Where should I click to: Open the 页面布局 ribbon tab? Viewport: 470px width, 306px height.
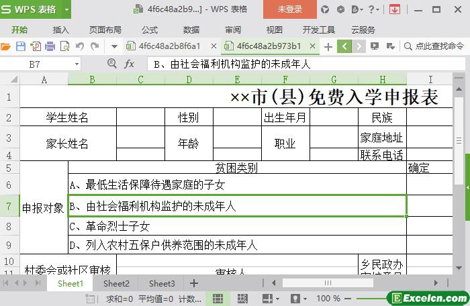pyautogui.click(x=105, y=30)
